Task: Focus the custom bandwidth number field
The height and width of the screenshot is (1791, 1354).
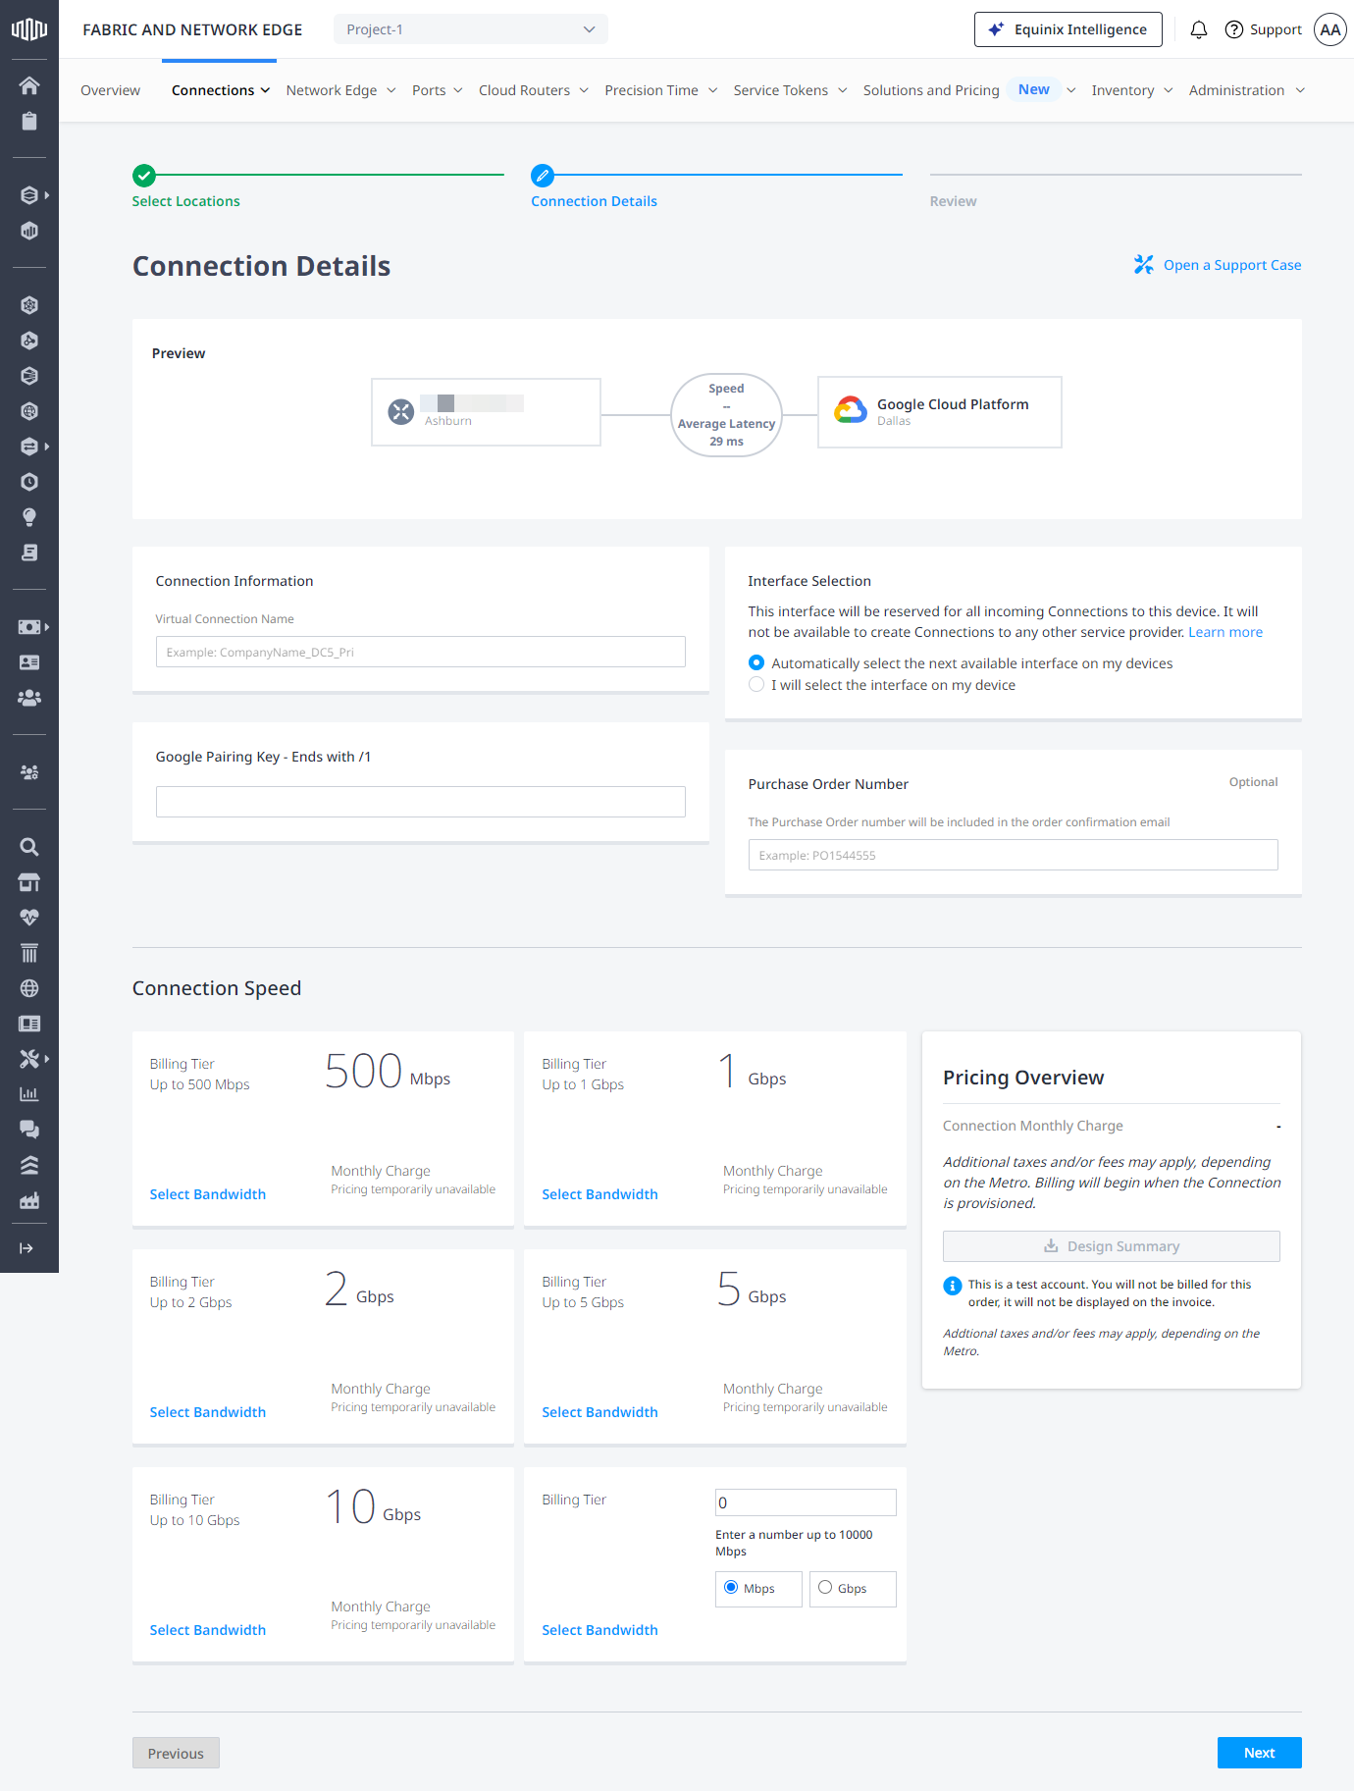Action: (806, 1502)
